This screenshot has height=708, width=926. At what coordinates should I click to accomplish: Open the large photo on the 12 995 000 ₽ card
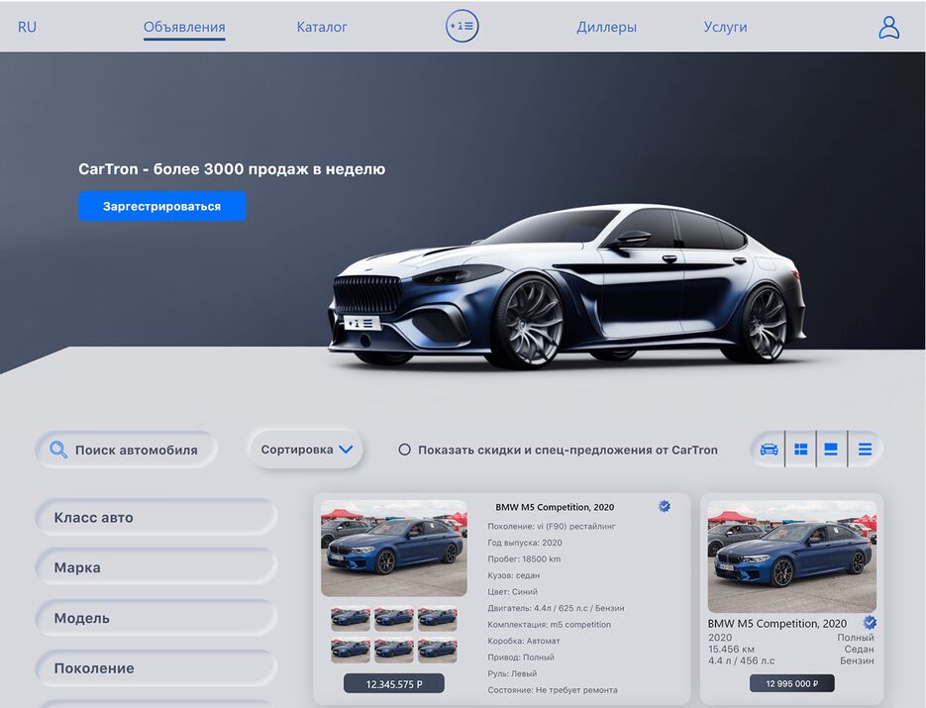point(792,556)
